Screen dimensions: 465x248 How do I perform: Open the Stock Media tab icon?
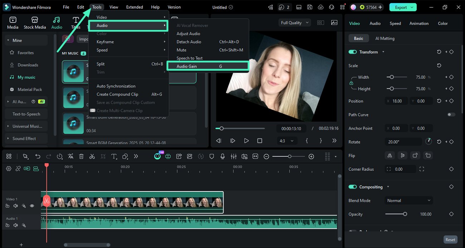(35, 23)
